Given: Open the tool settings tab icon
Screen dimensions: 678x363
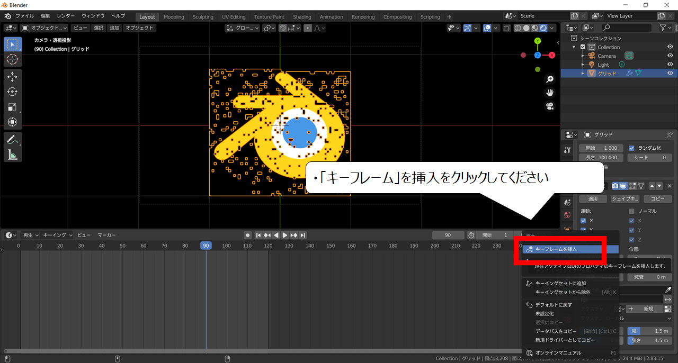Looking at the screenshot, I should pos(568,150).
